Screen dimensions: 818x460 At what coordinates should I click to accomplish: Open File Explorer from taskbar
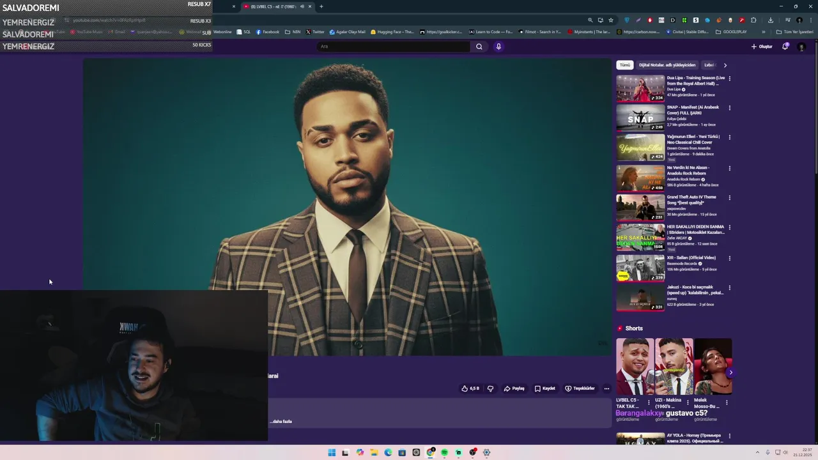coord(374,452)
